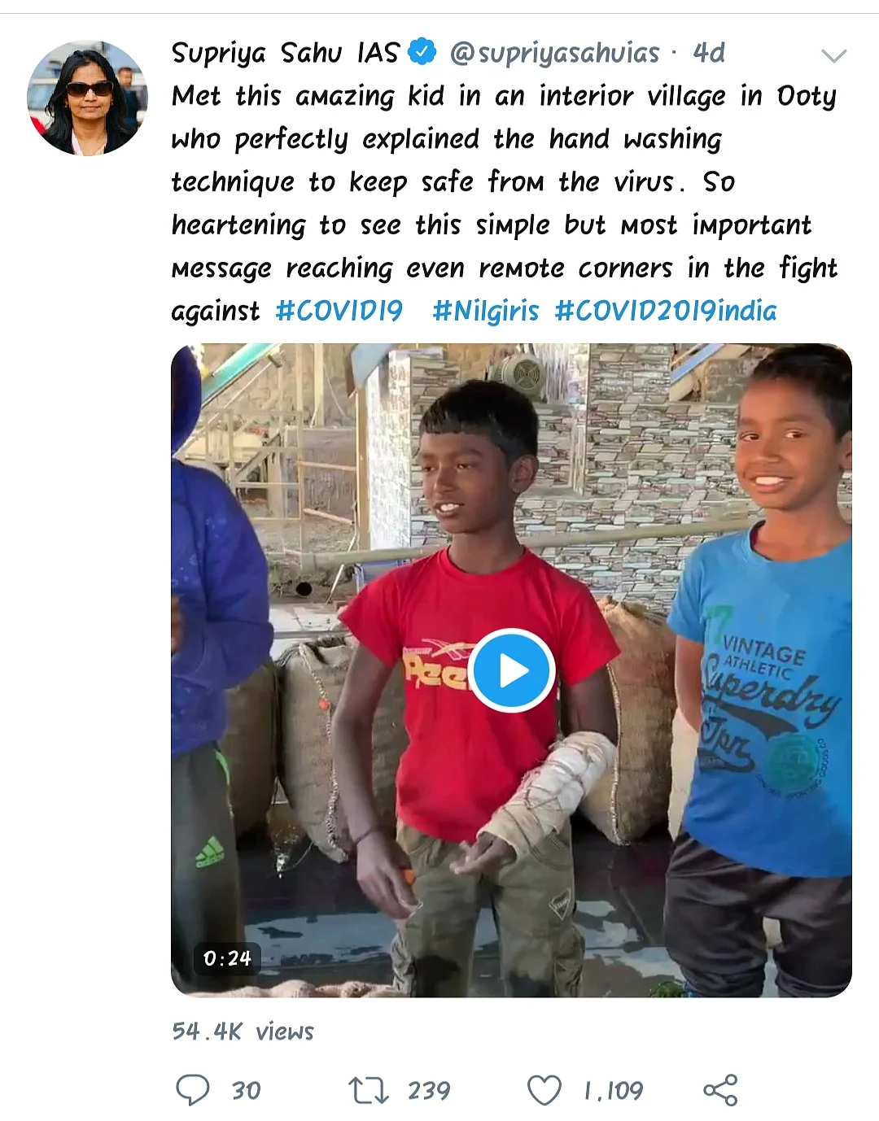Open the share icon menu
This screenshot has width=879, height=1121.
coord(720,1090)
